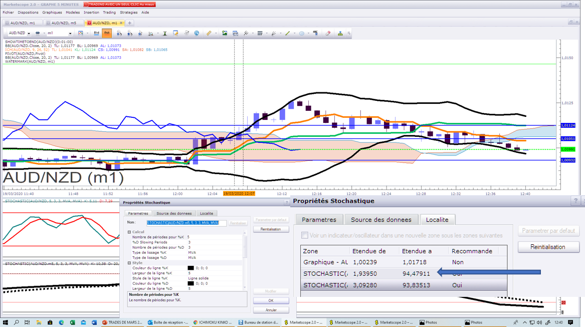Click the first buy/sell marker icon after Ask
This screenshot has width=585, height=327.
click(x=119, y=33)
